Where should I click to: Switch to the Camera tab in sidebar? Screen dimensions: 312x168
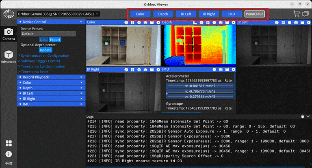[9, 34]
